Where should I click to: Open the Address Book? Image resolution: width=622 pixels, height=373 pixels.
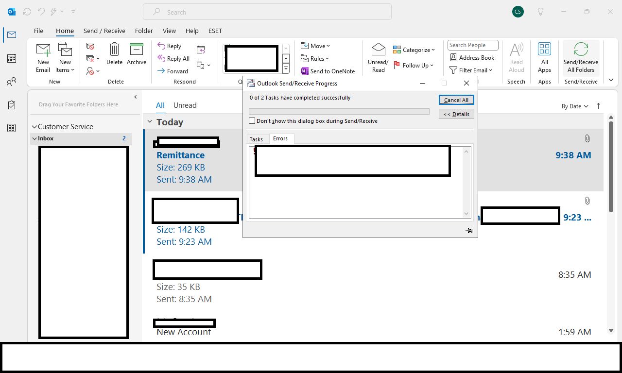tap(472, 57)
